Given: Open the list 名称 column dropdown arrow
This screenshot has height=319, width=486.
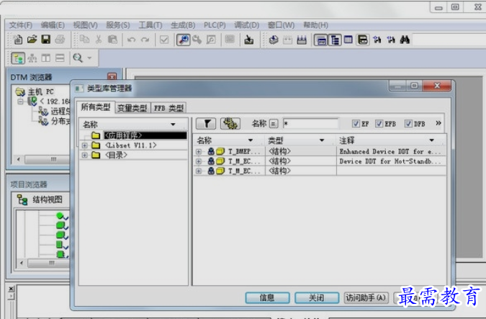Looking at the screenshot, I should coord(251,140).
